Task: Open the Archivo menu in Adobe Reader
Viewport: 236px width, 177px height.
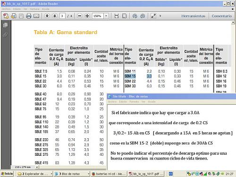Action: point(6,9)
